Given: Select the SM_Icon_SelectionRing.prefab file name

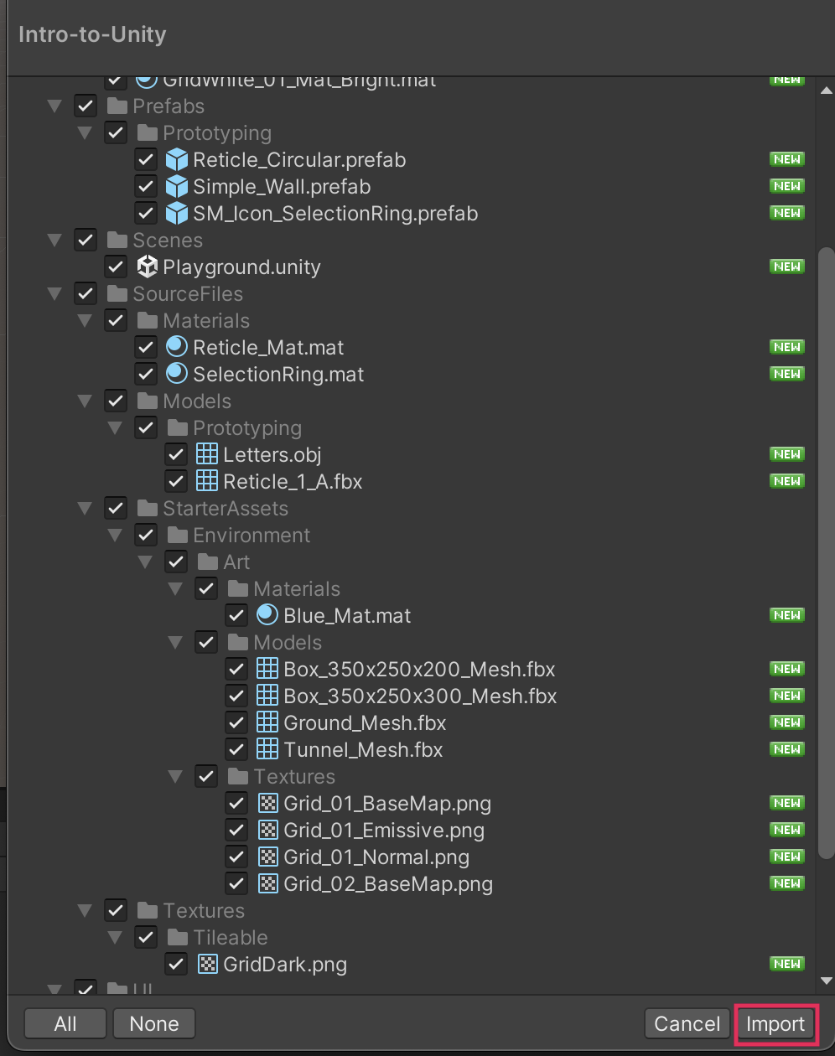Looking at the screenshot, I should point(335,213).
